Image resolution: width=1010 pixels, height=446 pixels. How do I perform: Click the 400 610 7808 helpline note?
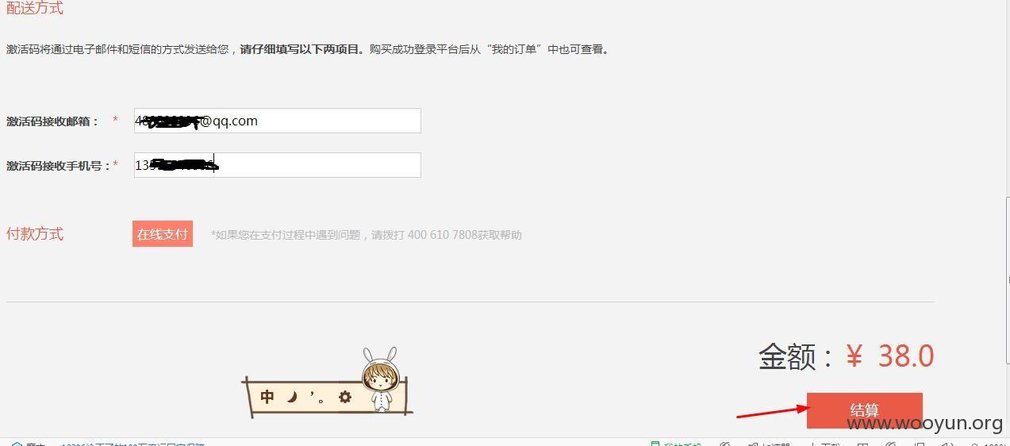[x=367, y=235]
